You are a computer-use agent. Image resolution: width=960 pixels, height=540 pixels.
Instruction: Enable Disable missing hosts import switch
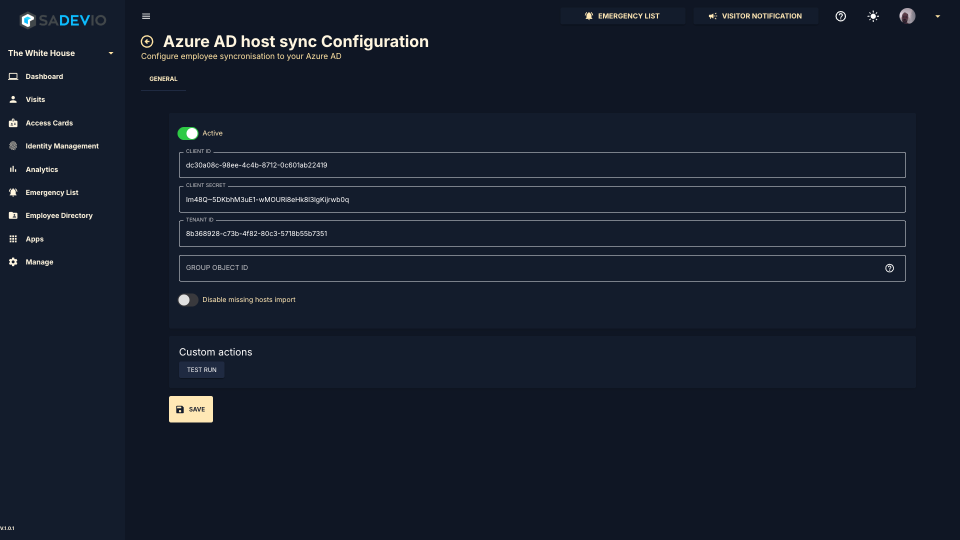(188, 300)
